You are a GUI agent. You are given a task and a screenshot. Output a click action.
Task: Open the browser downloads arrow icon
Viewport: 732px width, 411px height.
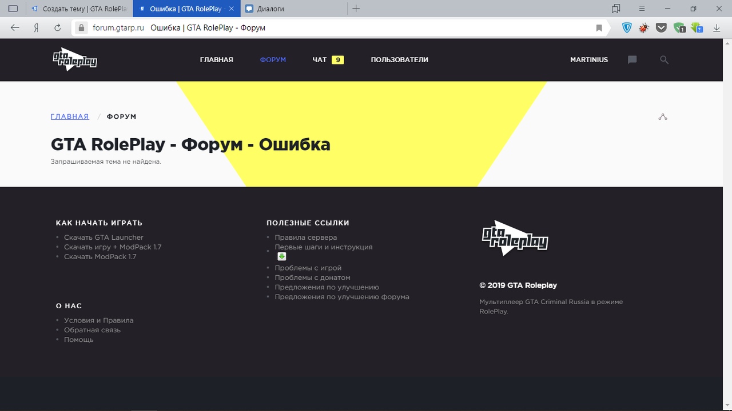tap(716, 28)
